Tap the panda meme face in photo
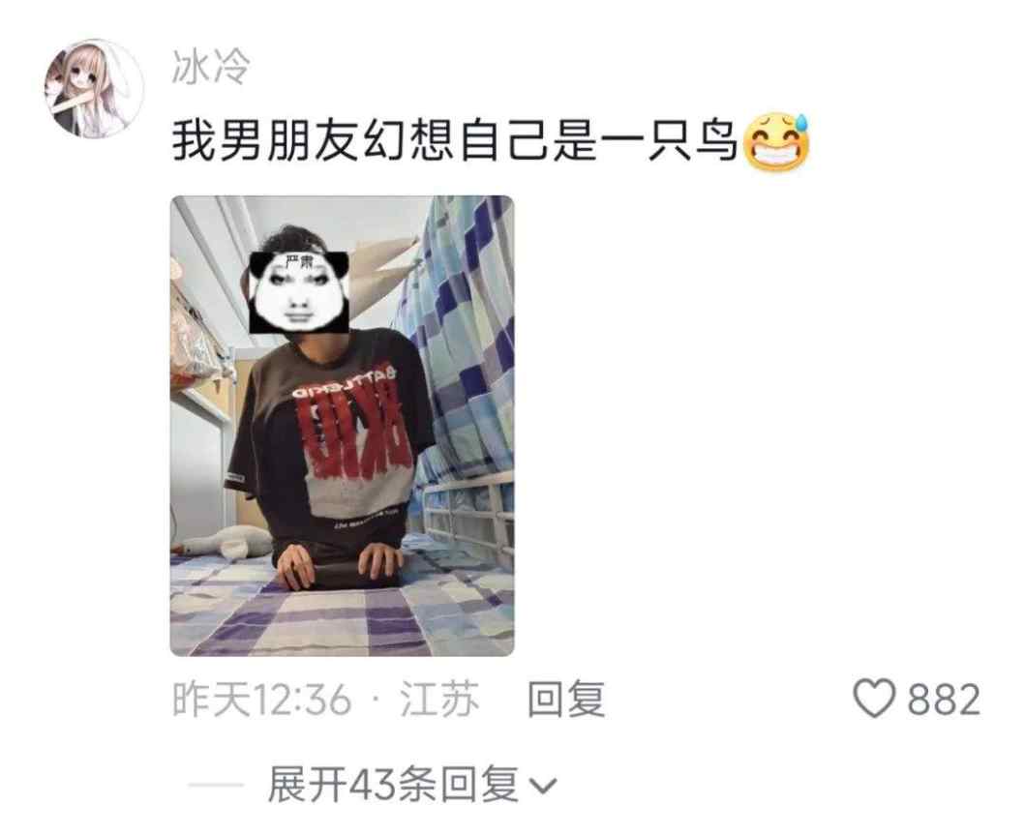Image resolution: width=1025 pixels, height=836 pixels. tap(299, 292)
